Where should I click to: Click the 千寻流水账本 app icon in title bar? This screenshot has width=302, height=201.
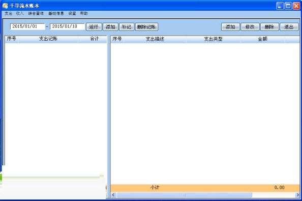click(x=5, y=6)
